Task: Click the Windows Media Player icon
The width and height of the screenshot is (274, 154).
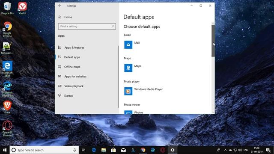Action: [128, 91]
